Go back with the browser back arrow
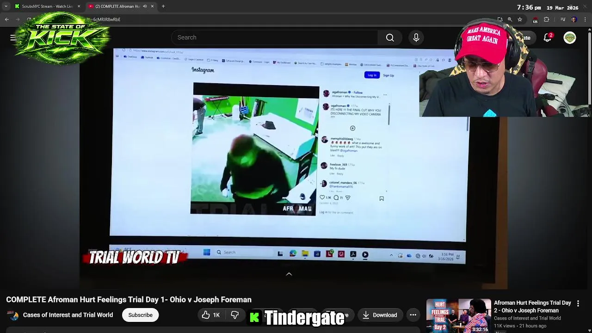Screen dimensions: 592x333 pos(6,19)
